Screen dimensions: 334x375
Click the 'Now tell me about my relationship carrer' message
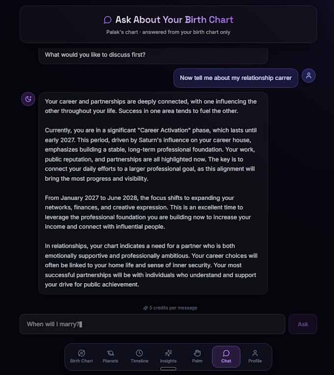(236, 78)
